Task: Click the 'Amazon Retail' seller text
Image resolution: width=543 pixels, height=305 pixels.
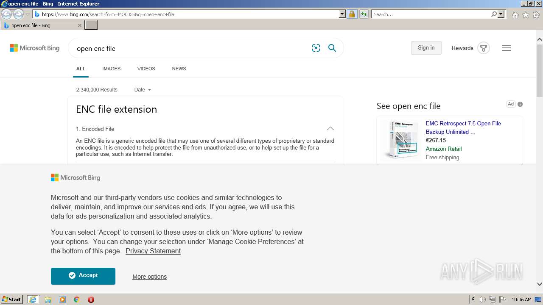Action: tap(444, 149)
